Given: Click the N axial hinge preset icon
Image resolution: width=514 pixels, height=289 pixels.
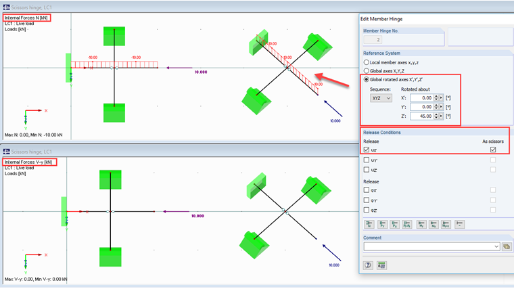Looking at the screenshot, I should (369, 225).
